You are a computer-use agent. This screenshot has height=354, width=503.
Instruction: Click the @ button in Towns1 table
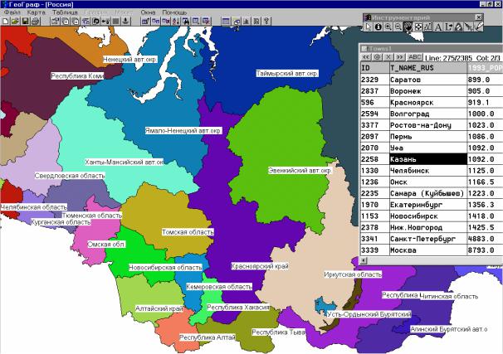tap(377, 57)
